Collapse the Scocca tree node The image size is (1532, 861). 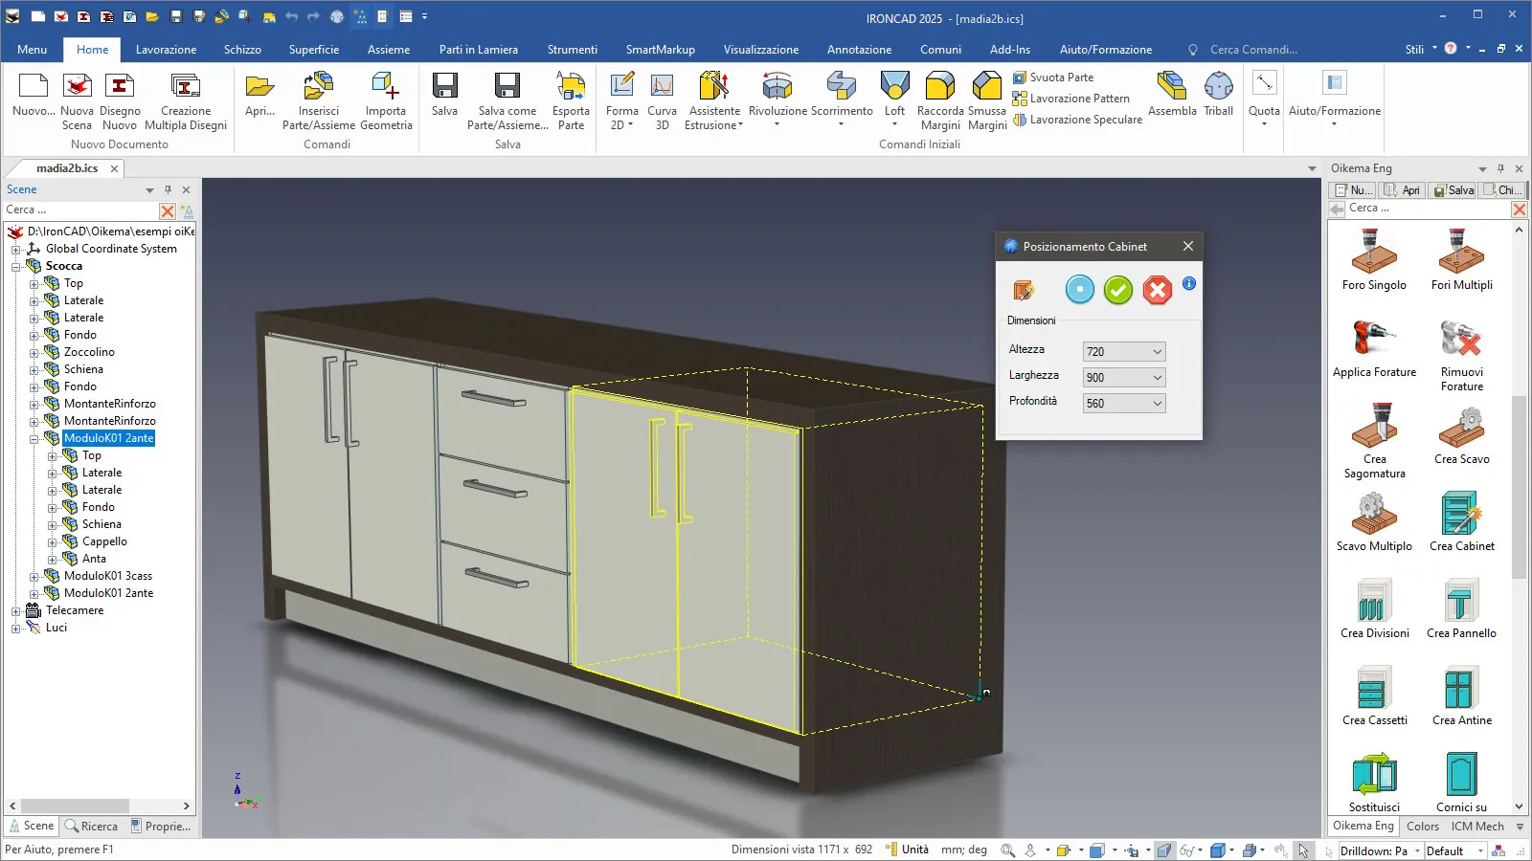(16, 267)
